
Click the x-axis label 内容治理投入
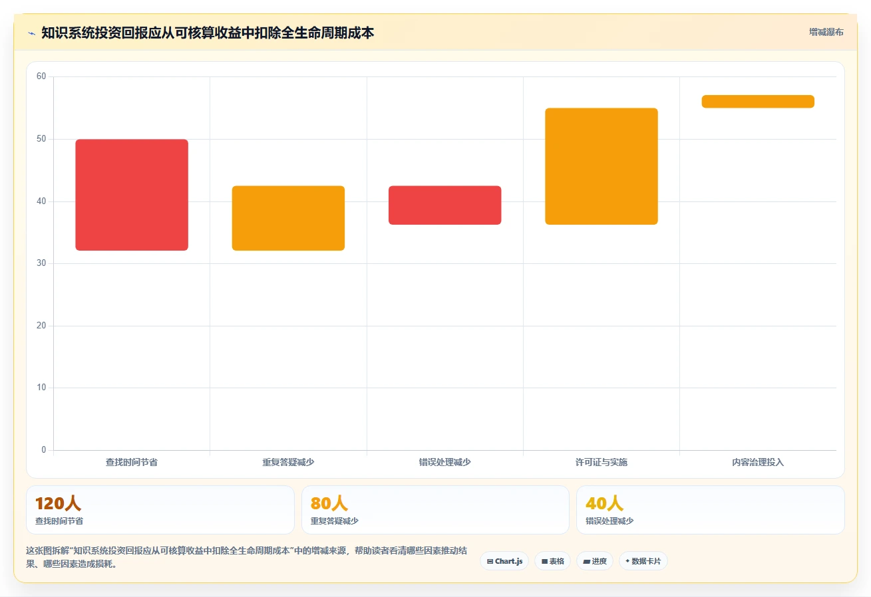tap(758, 462)
